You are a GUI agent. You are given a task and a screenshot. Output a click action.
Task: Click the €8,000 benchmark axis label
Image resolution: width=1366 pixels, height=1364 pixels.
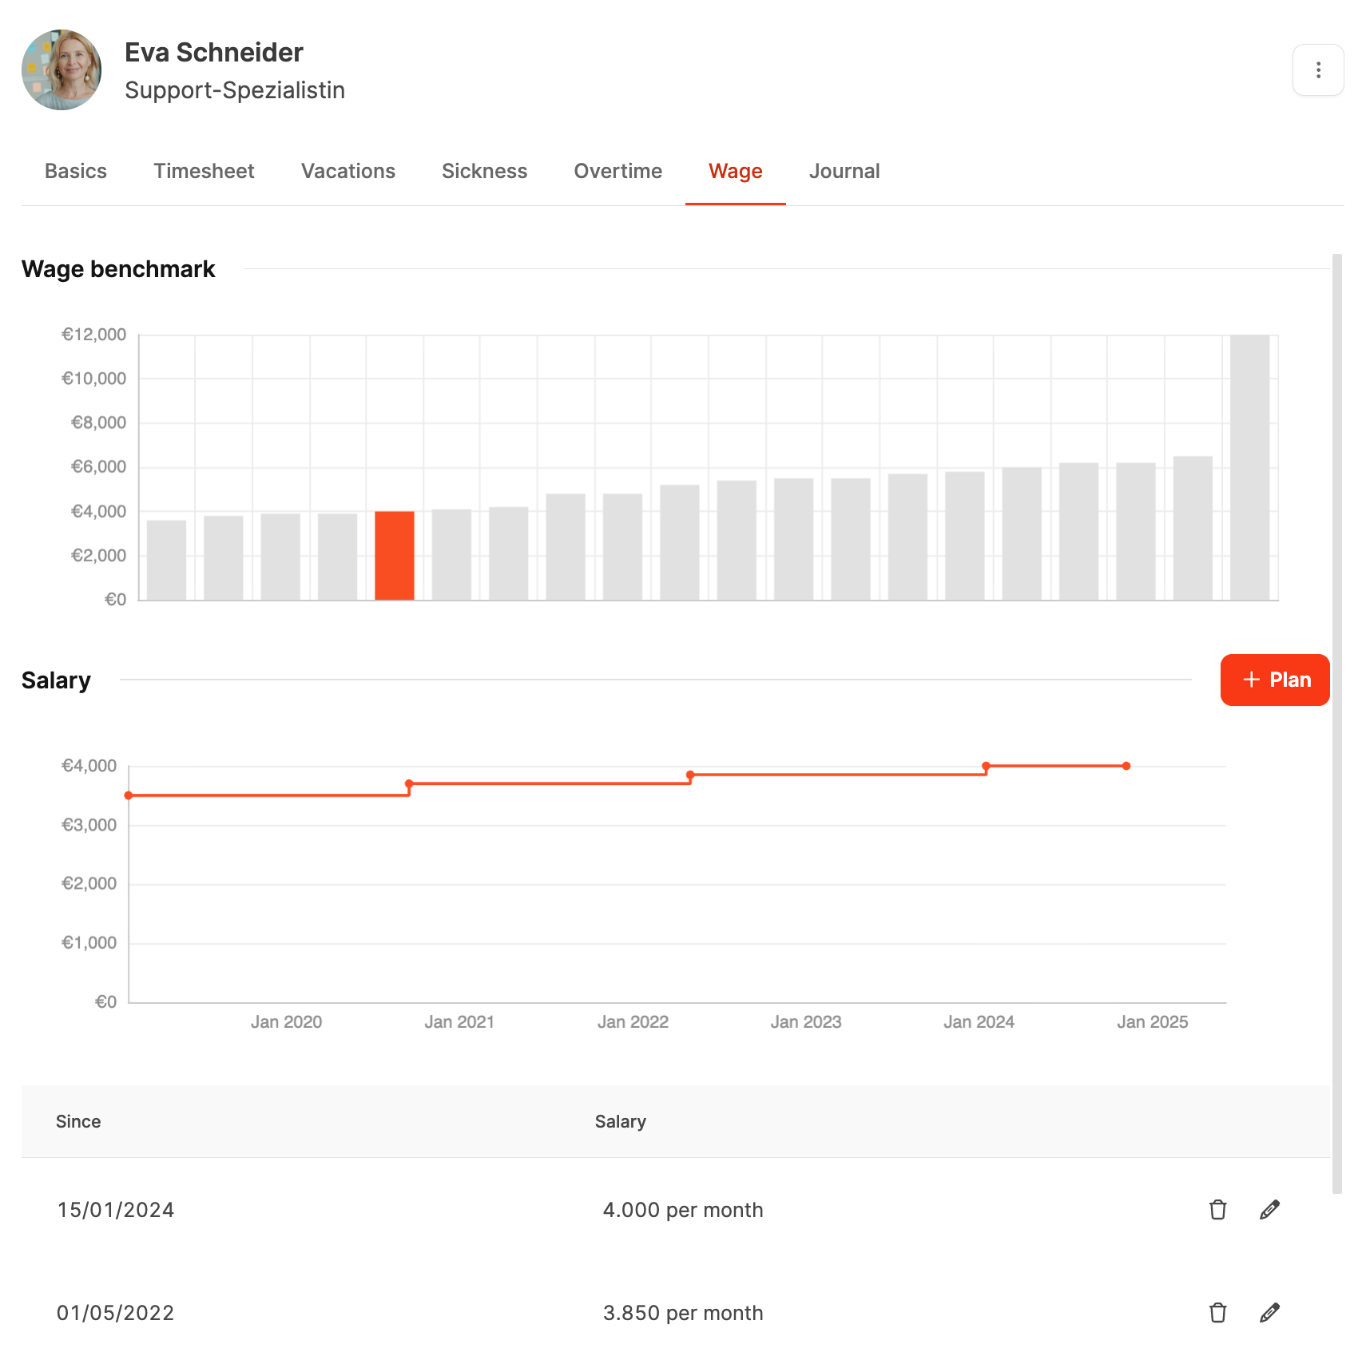[98, 422]
